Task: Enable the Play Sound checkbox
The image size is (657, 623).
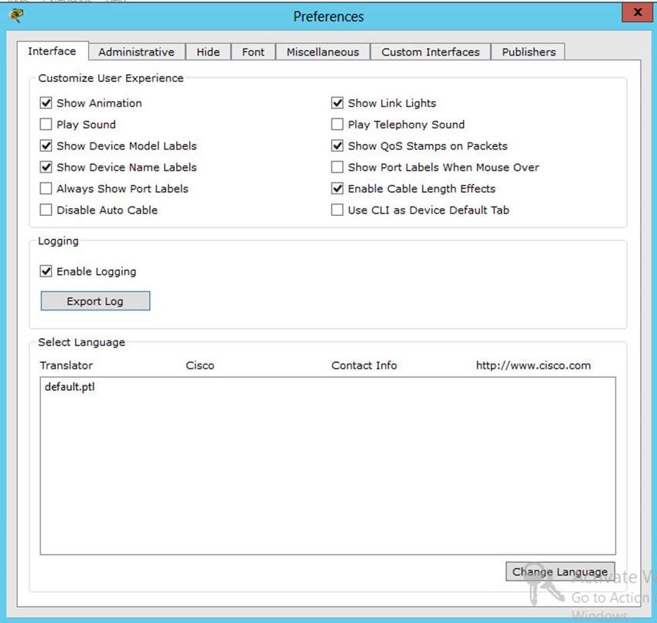Action: pos(46,125)
